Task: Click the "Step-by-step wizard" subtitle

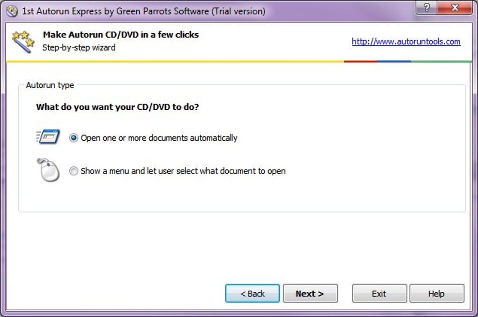Action: [x=79, y=47]
